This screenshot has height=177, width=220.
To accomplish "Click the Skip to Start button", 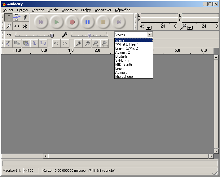I will point(41,22).
